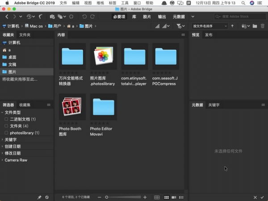This screenshot has width=268, height=201.
Task: Check the photoslibrary (1) filter checkbox
Action: (x=6, y=133)
